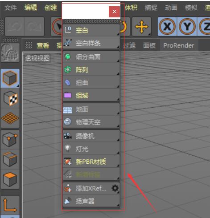Expand the 摄像机 flyout arrow
The width and height of the screenshot is (210, 218).
pos(118,140)
